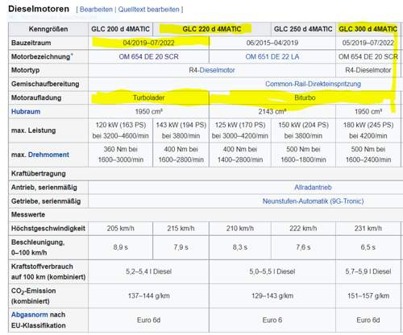Select the 7,6 s acceleration cell
Screen dimensions: 403x335
(303, 247)
